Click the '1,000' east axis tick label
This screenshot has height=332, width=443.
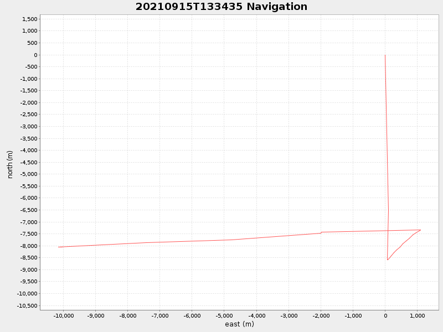418,315
